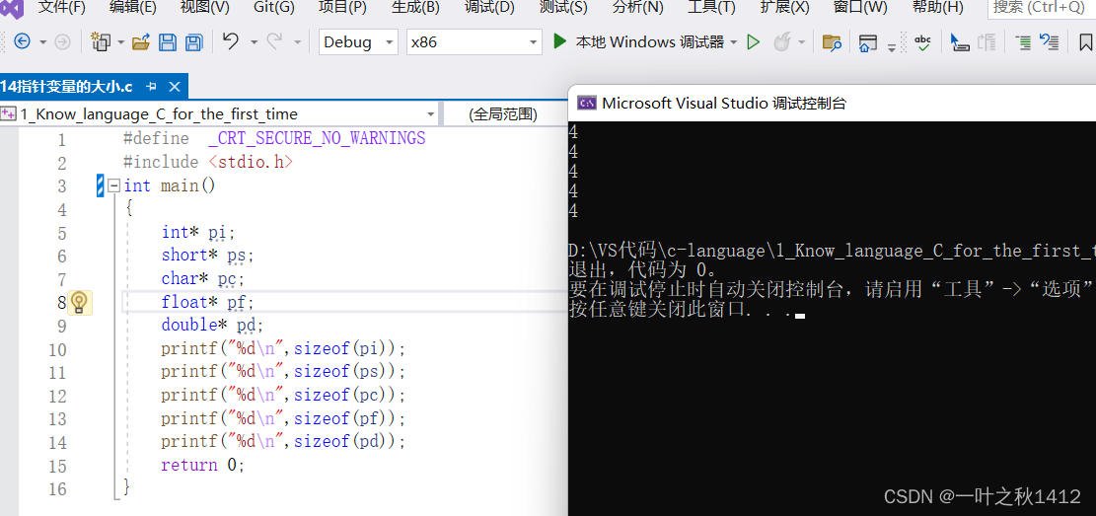
Task: Click the Microsoft Visual Studio 调试控制台 title bar
Action: tap(832, 104)
